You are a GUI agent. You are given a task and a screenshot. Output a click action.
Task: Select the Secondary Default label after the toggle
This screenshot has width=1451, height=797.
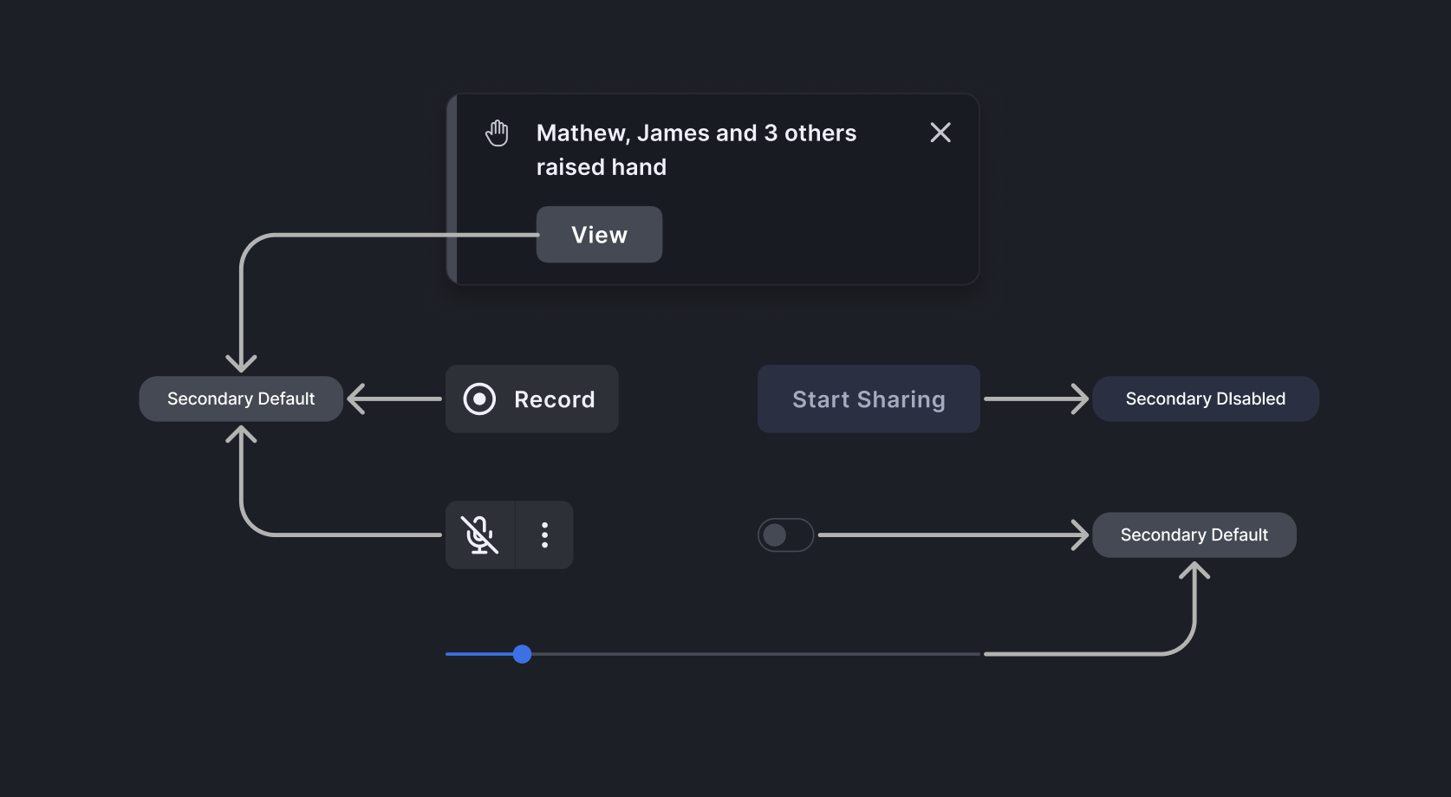pyautogui.click(x=1194, y=535)
